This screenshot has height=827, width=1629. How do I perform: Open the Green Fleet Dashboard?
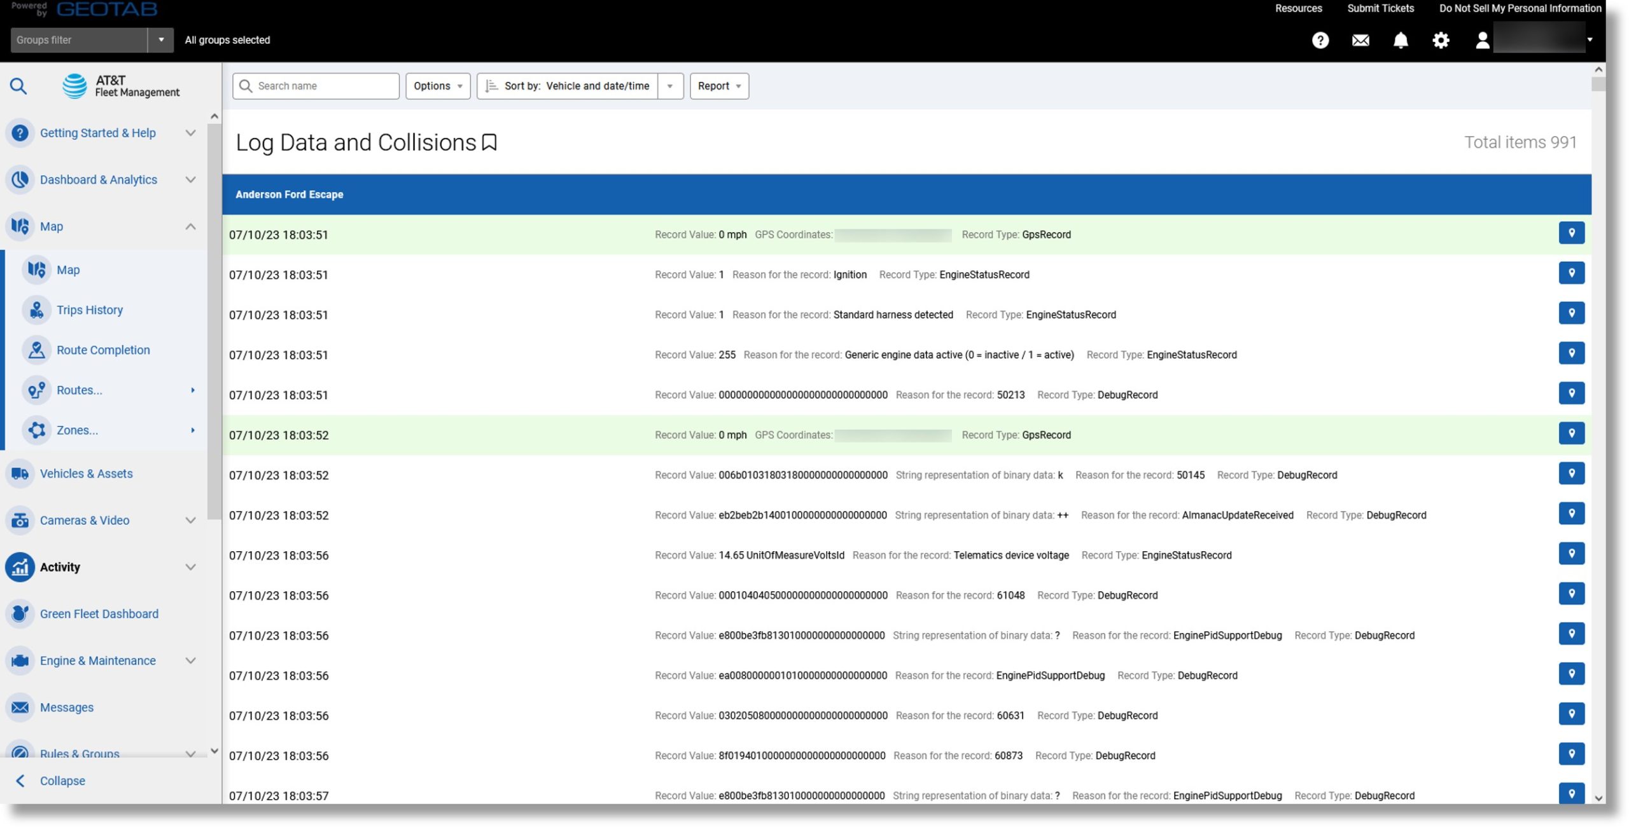coord(99,614)
